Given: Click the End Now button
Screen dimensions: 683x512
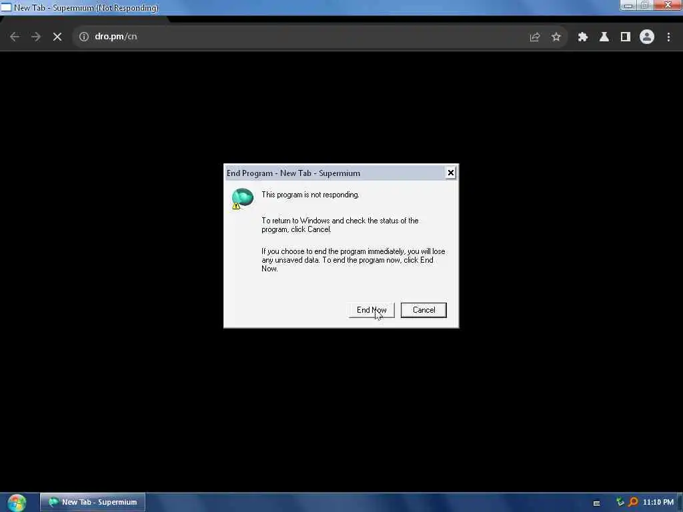Looking at the screenshot, I should click(372, 310).
